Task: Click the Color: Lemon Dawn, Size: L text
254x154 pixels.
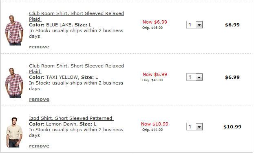Action: (x=63, y=124)
